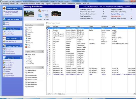Open the Calc calculator icon
136x99 pixels.
coord(26,41)
